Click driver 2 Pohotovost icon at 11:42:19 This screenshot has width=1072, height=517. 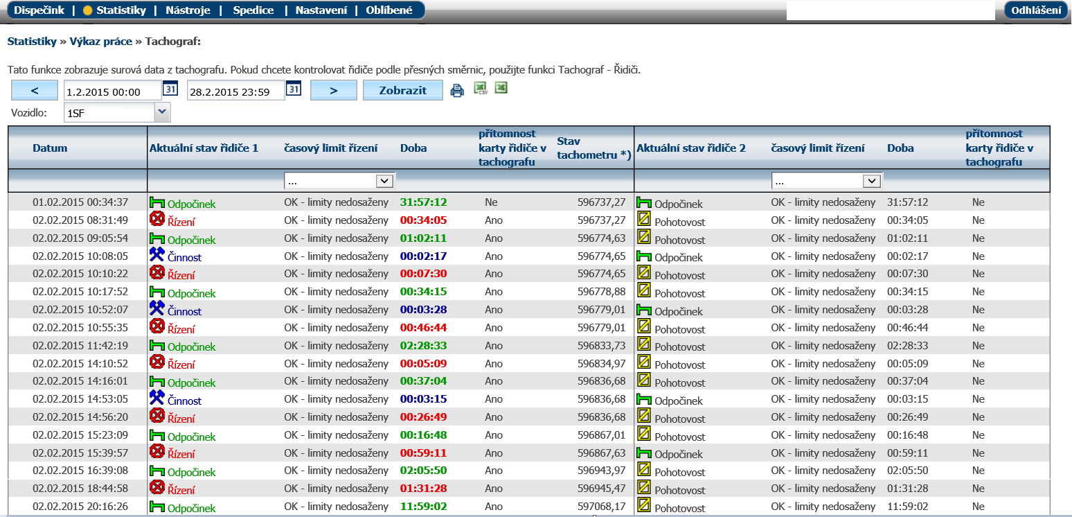pos(644,344)
